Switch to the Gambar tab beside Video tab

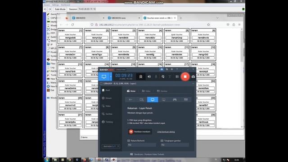point(162,91)
